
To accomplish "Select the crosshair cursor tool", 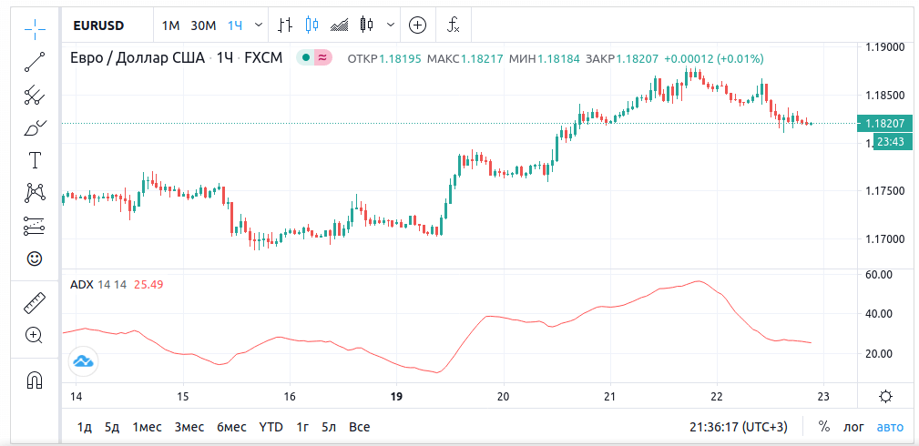I will pos(35,28).
